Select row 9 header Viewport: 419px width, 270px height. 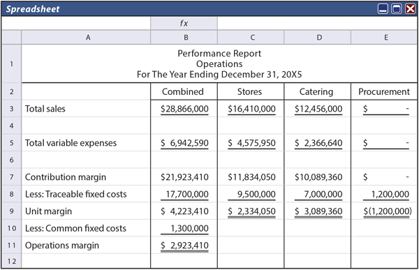pos(11,211)
